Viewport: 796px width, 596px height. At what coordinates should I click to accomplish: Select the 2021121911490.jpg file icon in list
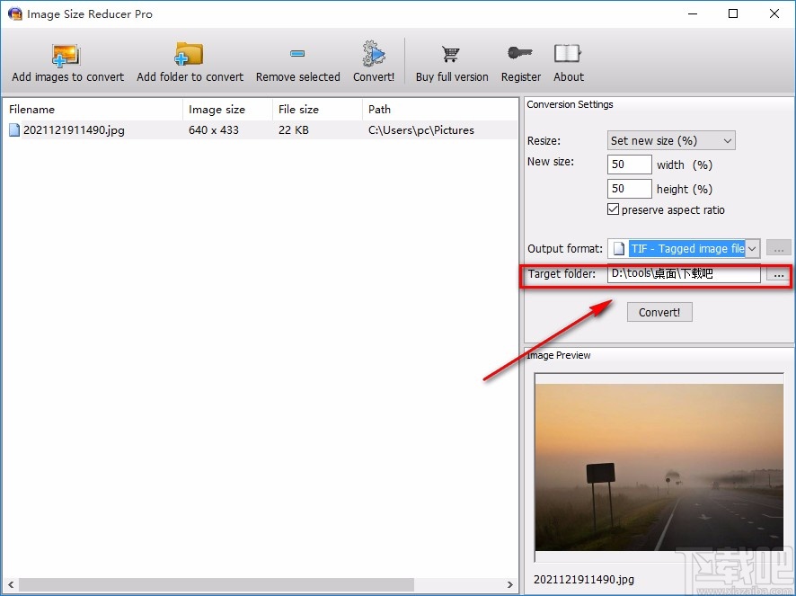[14, 130]
